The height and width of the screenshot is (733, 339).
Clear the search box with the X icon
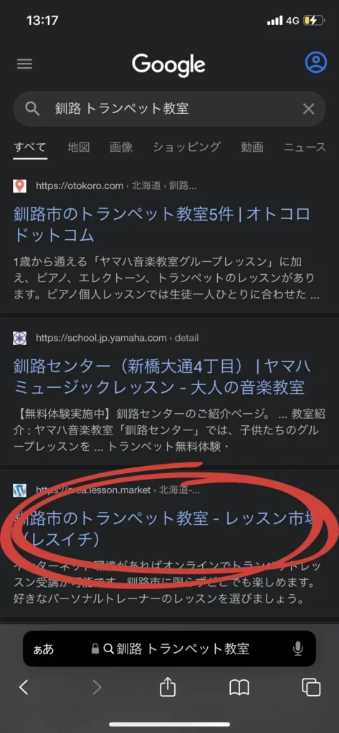coord(309,109)
